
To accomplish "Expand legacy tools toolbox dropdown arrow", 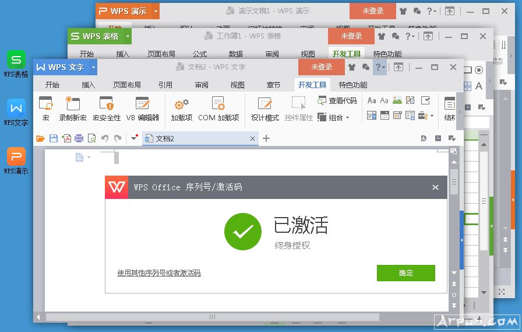I will (432, 116).
